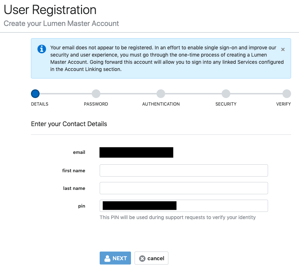Focus the last name input field
Screen dimensions: 299x271
184,188
